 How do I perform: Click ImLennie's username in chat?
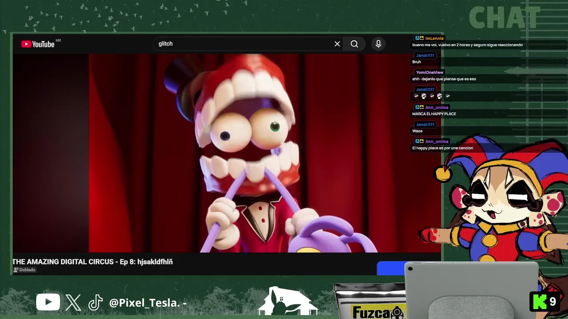(x=434, y=39)
